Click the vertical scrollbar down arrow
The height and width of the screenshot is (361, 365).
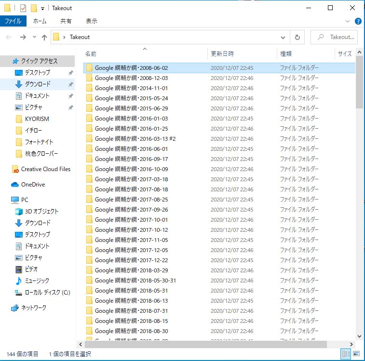[360, 336]
